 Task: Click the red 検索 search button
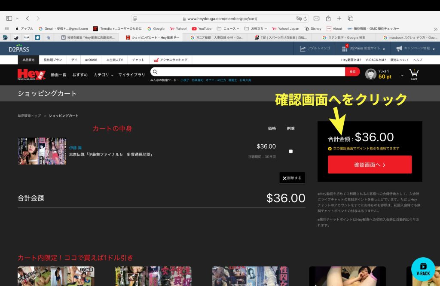click(352, 72)
